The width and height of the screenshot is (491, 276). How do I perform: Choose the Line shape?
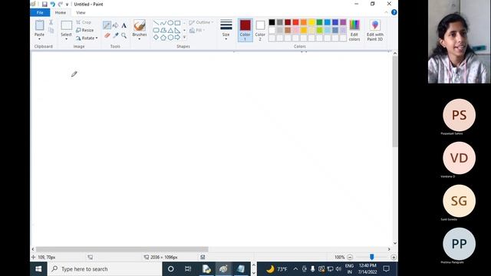click(156, 23)
